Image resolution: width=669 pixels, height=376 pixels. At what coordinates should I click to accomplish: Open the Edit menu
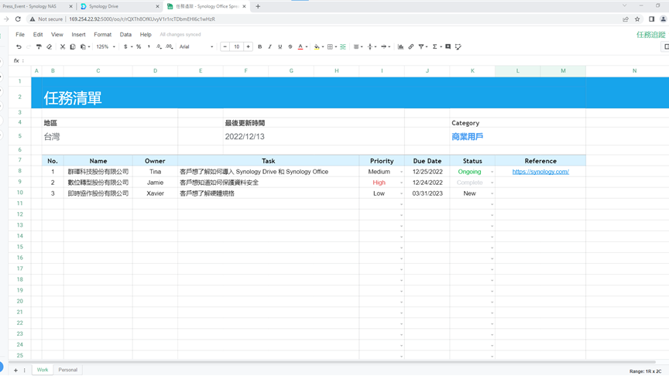pyautogui.click(x=38, y=35)
